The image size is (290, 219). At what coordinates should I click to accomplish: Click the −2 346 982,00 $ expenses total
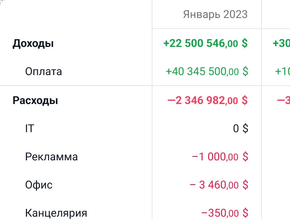click(x=208, y=101)
